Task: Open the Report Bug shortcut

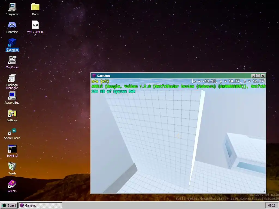Action: (x=12, y=98)
